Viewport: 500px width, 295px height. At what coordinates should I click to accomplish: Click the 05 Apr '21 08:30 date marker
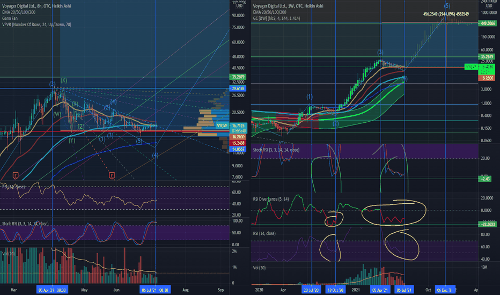point(52,290)
